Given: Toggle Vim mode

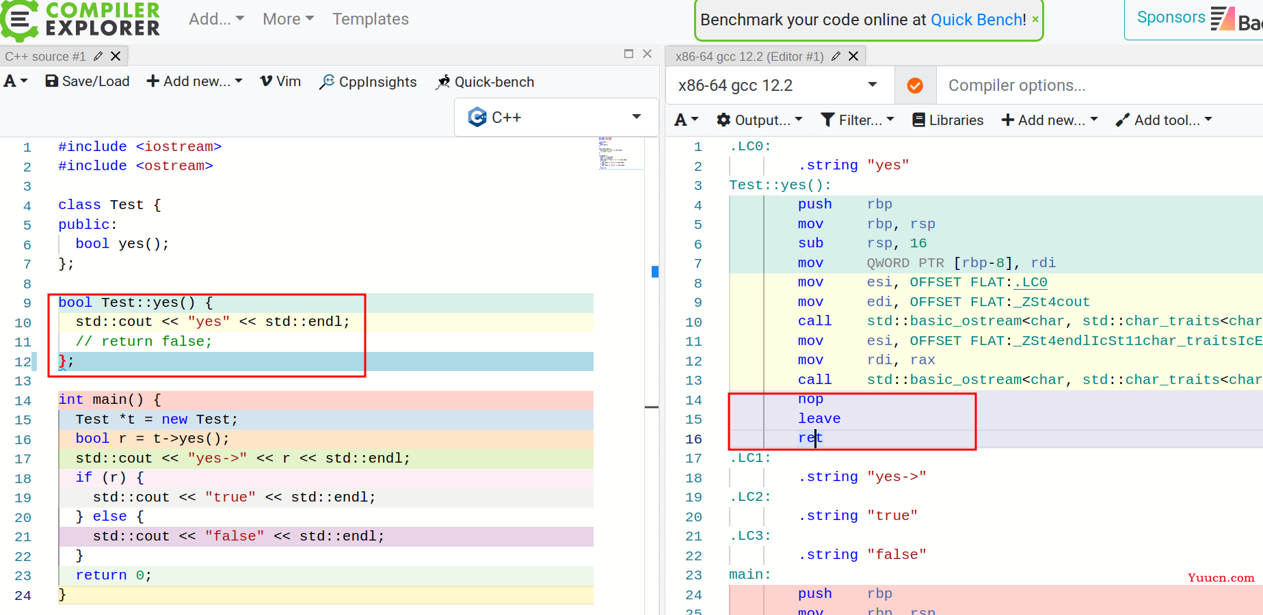Looking at the screenshot, I should (280, 81).
